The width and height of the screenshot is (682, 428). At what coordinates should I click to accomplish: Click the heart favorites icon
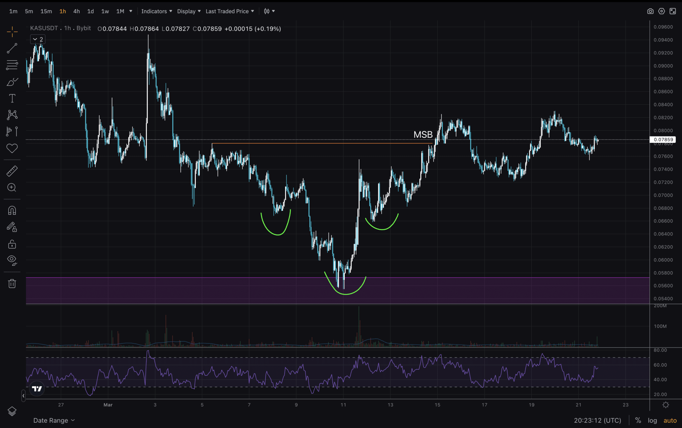[12, 148]
